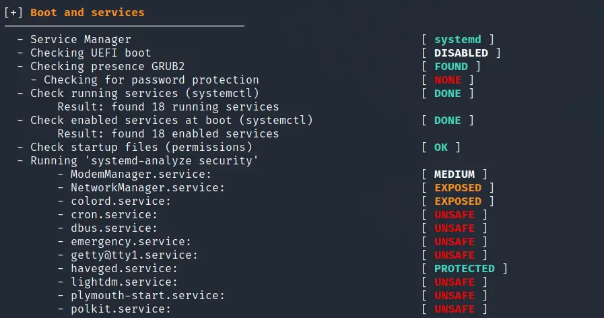604x318 pixels.
Task: Click the green 'PROTECTED' status for haveged
Action: [x=465, y=269]
